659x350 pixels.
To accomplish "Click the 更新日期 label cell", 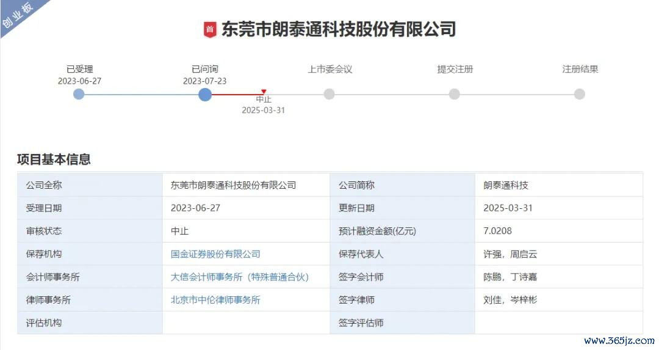I will 403,208.
